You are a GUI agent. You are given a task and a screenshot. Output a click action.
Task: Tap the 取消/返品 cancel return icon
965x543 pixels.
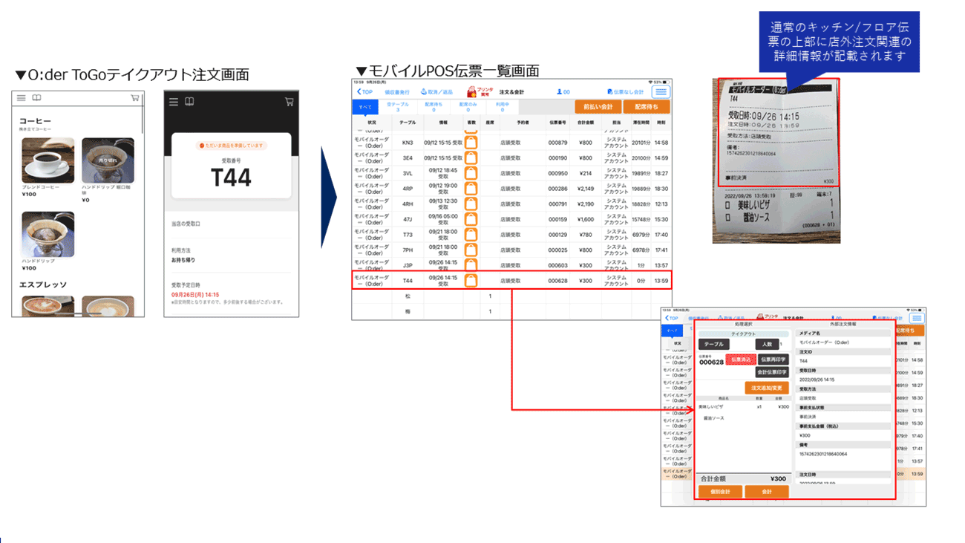[x=436, y=92]
